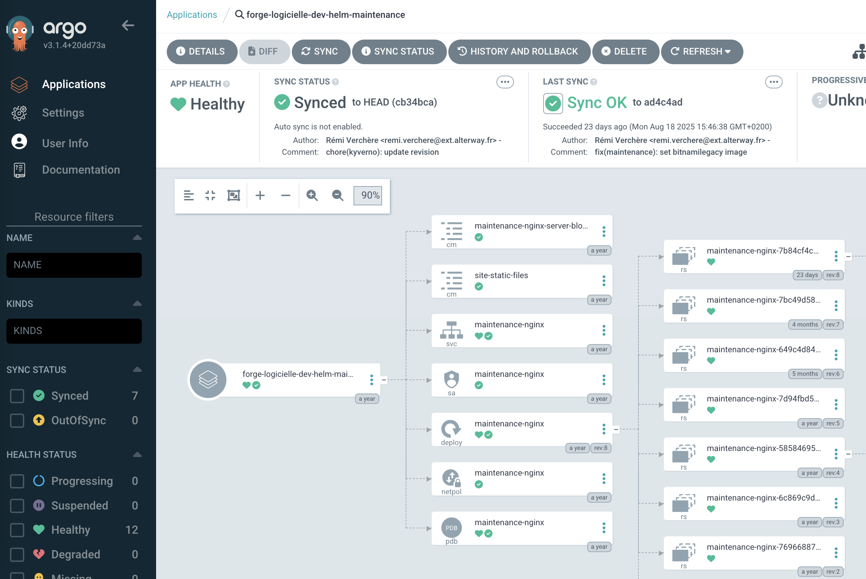Viewport: 866px width, 579px height.
Task: Click the compact nodes shrink icon
Action: pos(210,195)
